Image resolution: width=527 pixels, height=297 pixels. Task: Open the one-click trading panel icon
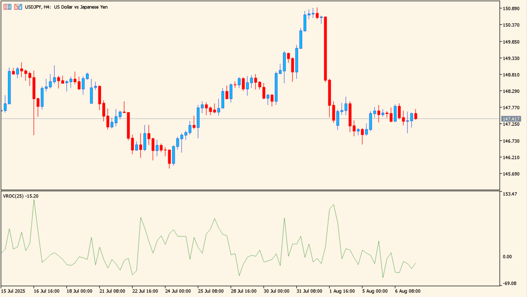click(7, 7)
